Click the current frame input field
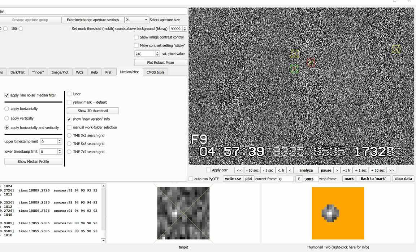 tap(285, 179)
